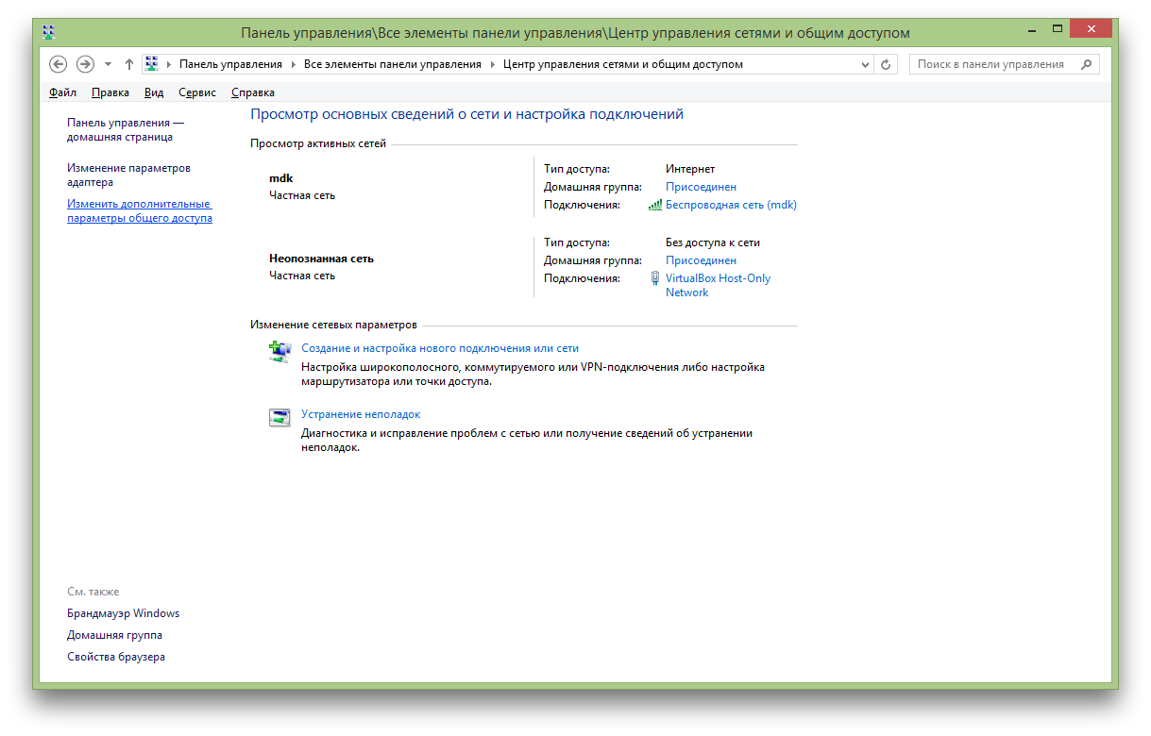Click the wireless signal strength icon
Image resolution: width=1151 pixels, height=736 pixels.
(655, 205)
